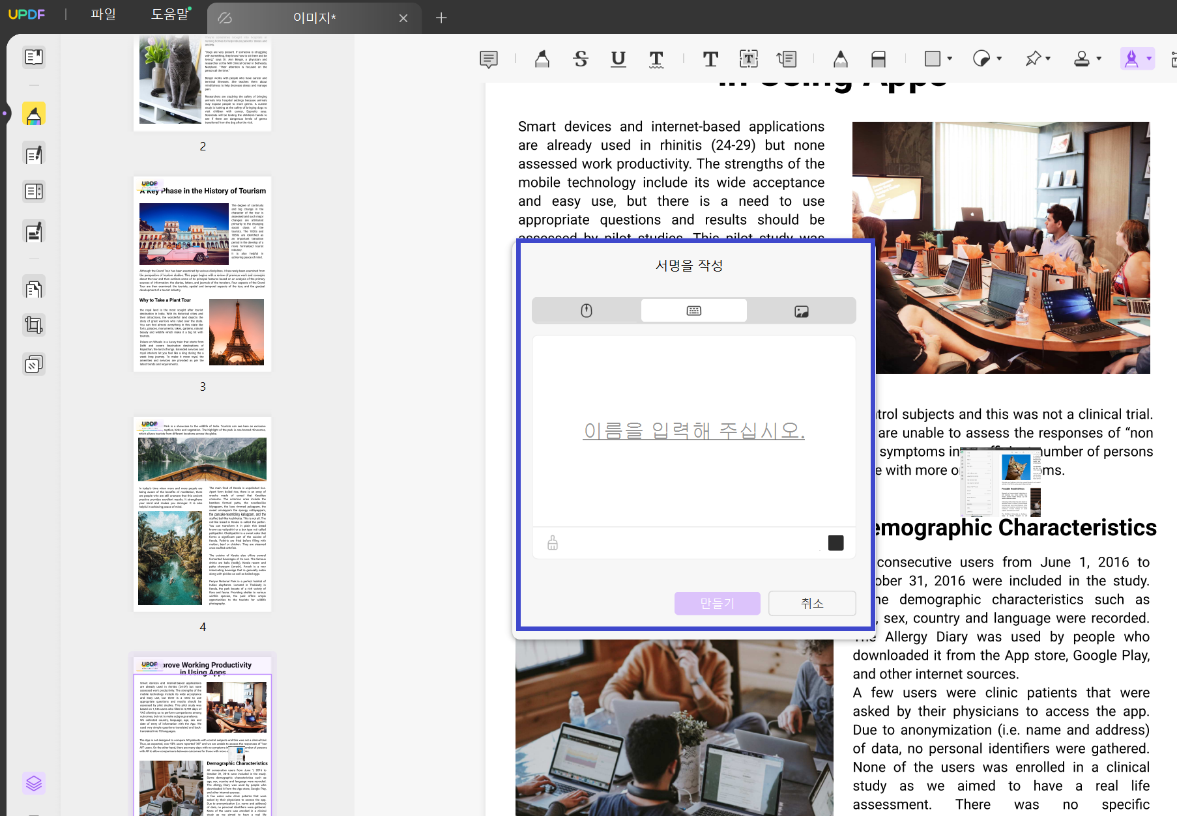
Task: Pick the text box tool
Action: pyautogui.click(x=749, y=59)
